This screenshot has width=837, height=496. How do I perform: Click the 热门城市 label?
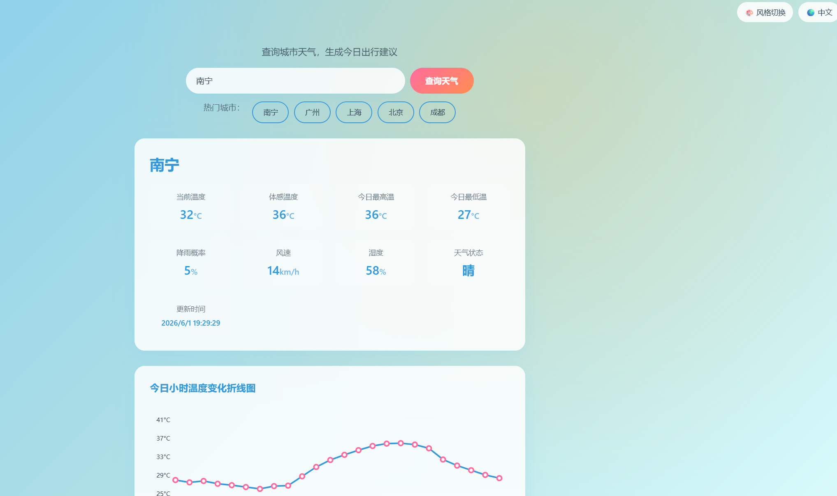click(x=222, y=108)
